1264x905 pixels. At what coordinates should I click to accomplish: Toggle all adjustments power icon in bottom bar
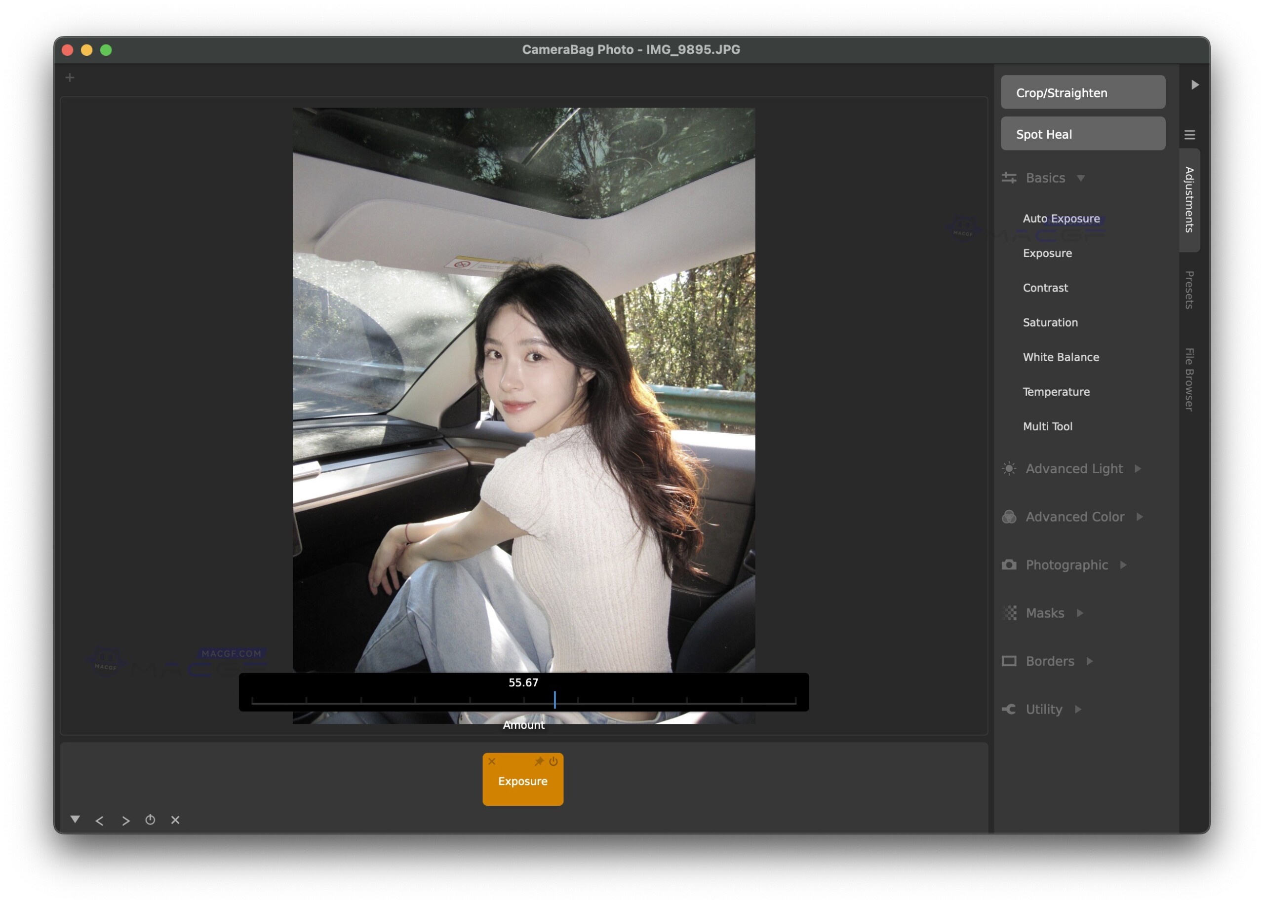point(150,819)
